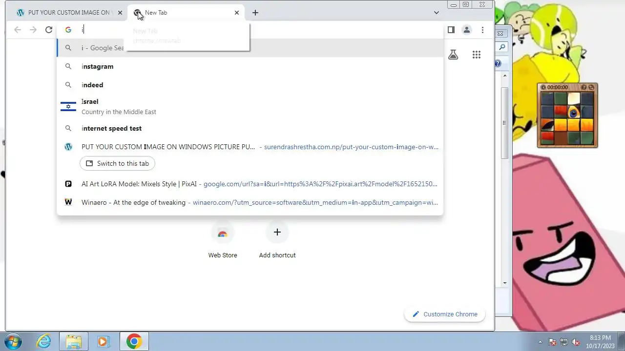The height and width of the screenshot is (351, 625).
Task: Open the Action Center flag icon
Action: [552, 342]
